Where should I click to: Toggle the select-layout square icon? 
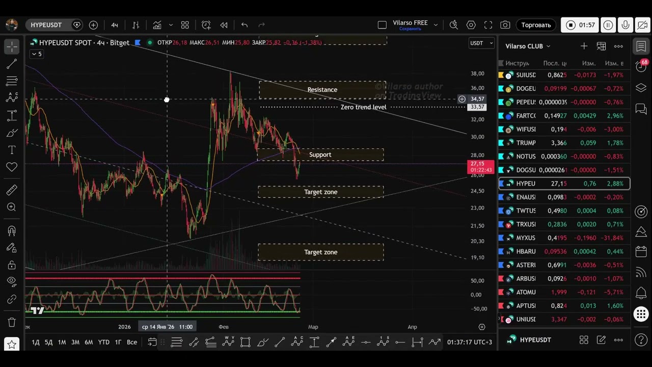[x=382, y=25]
